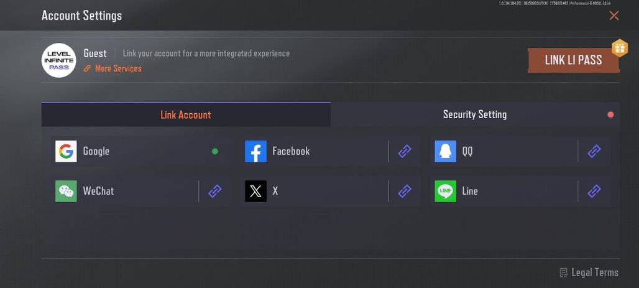This screenshot has height=288, width=639.
Task: Click the Legal Terms document icon
Action: (564, 272)
